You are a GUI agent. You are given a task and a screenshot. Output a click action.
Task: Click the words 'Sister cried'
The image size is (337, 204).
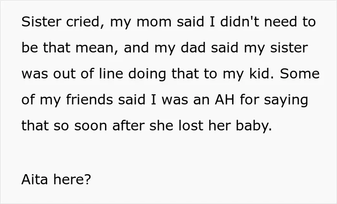click(x=60, y=22)
